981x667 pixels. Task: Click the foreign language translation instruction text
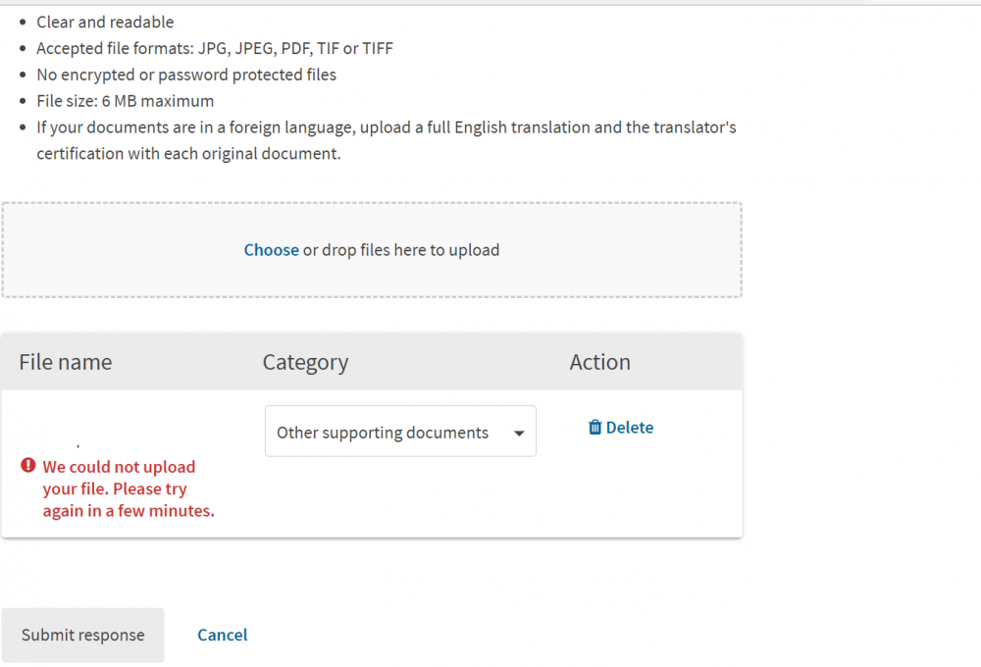[x=386, y=128]
